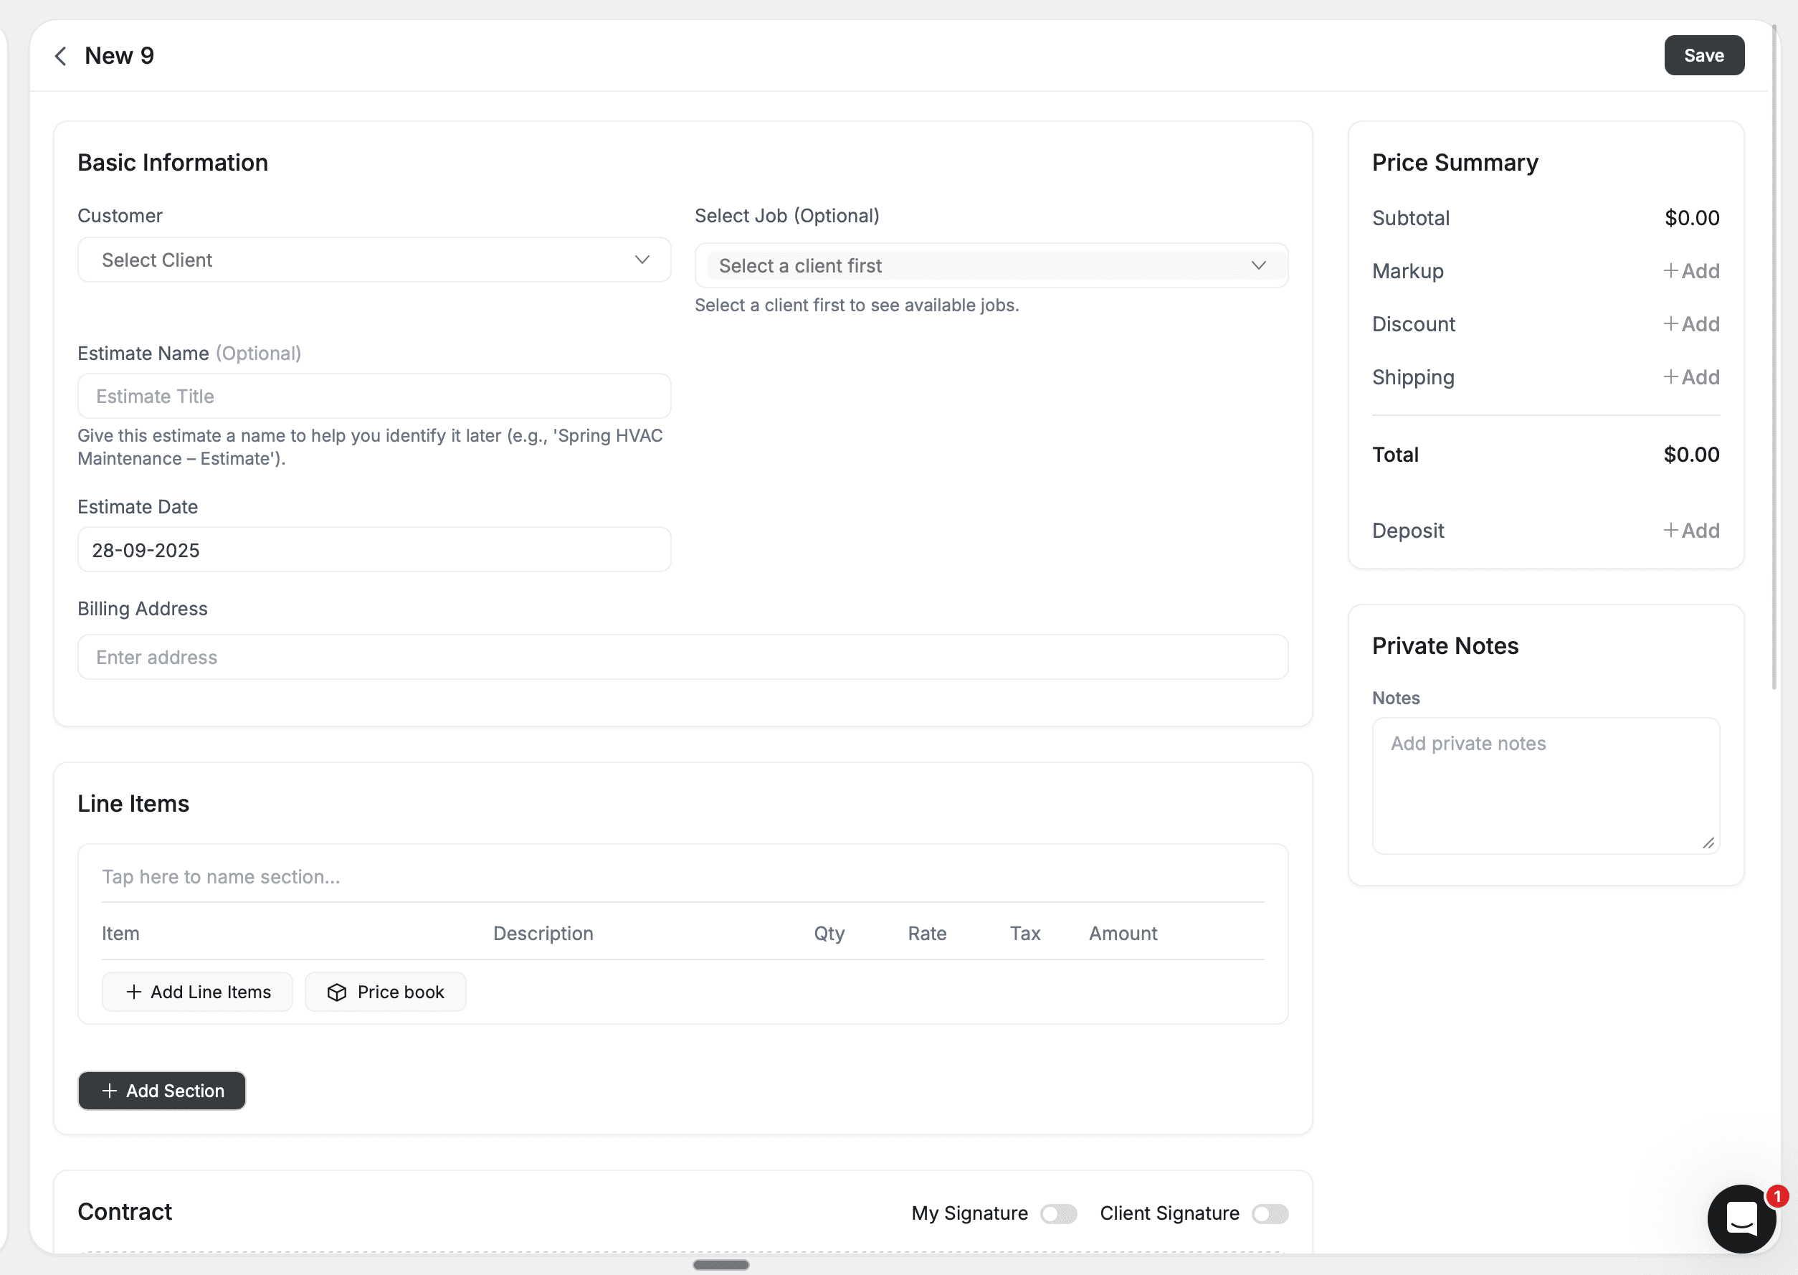
Task: Open the Intercom chat bubble
Action: tap(1741, 1218)
